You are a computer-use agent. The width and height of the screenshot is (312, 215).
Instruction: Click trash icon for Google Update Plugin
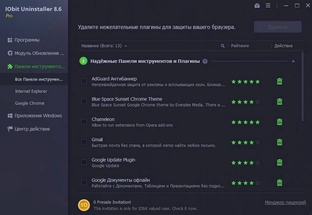[x=280, y=163]
